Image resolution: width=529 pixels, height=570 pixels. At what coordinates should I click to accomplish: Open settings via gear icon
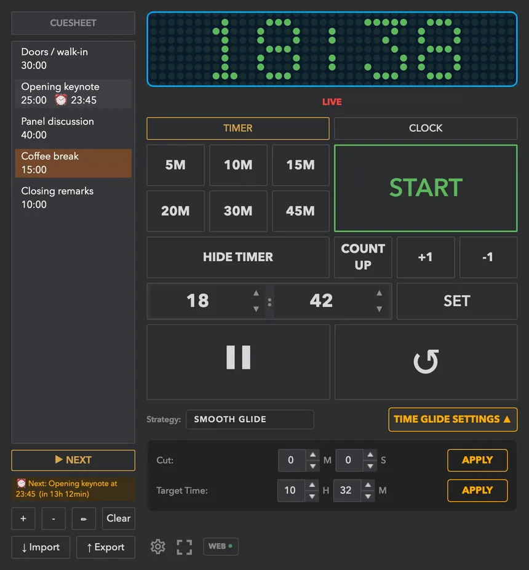click(x=157, y=547)
